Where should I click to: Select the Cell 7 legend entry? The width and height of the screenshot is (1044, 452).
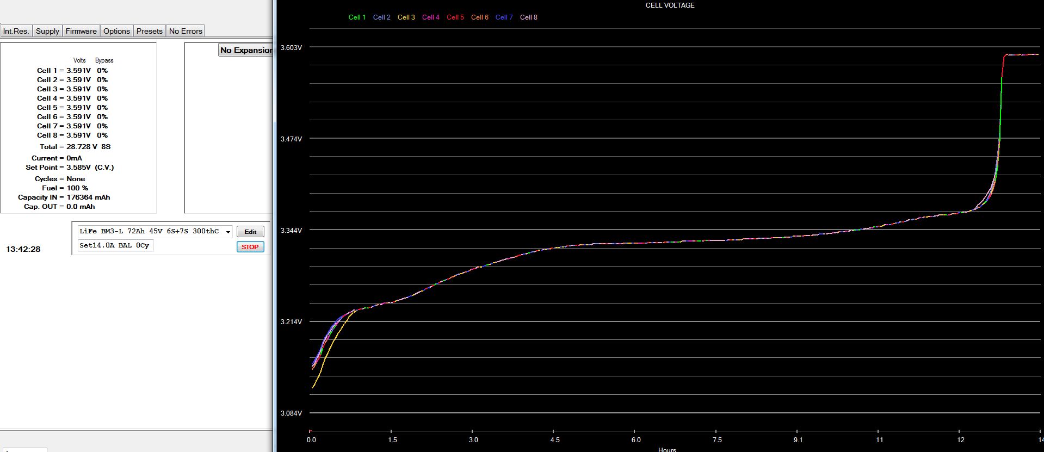click(504, 17)
